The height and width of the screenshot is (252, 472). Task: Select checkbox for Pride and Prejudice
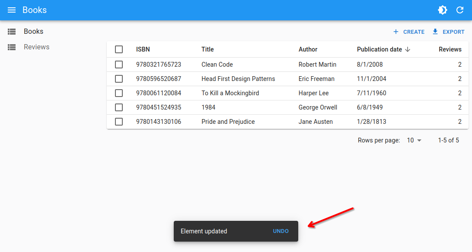[119, 122]
